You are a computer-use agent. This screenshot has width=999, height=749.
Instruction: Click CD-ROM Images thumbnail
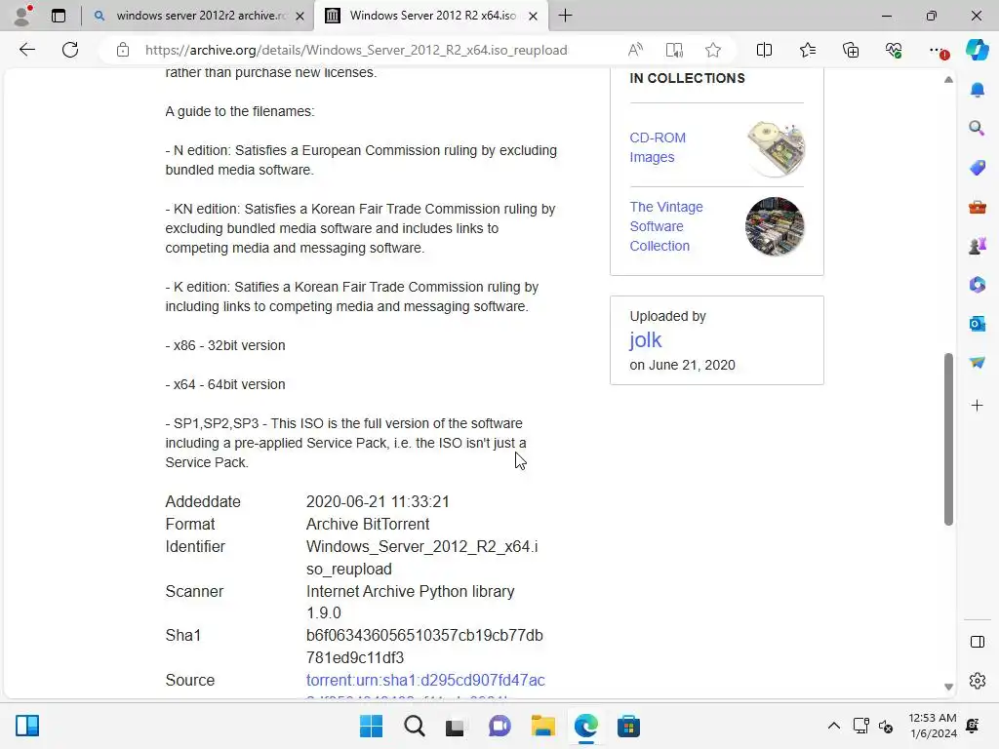(776, 148)
